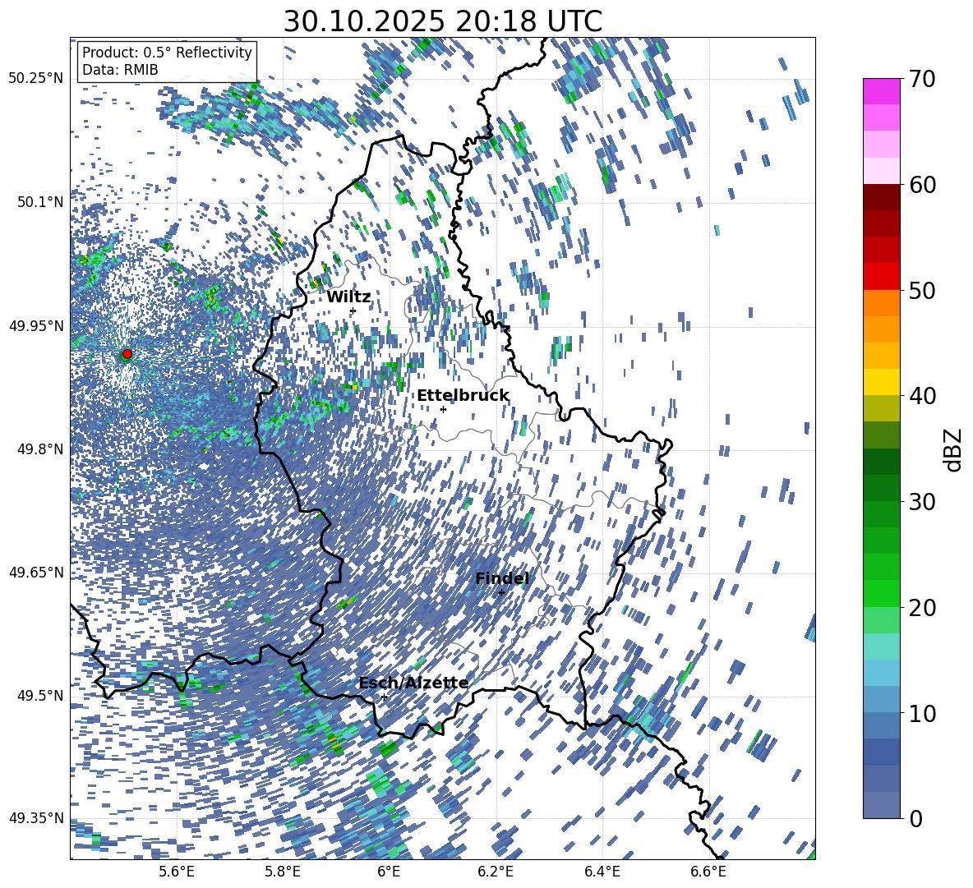Click the 49.5°N latitude label
973x888 pixels.
click(40, 696)
